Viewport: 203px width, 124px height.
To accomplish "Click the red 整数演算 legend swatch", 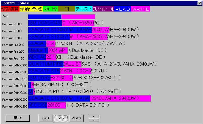I will (x=10, y=9).
